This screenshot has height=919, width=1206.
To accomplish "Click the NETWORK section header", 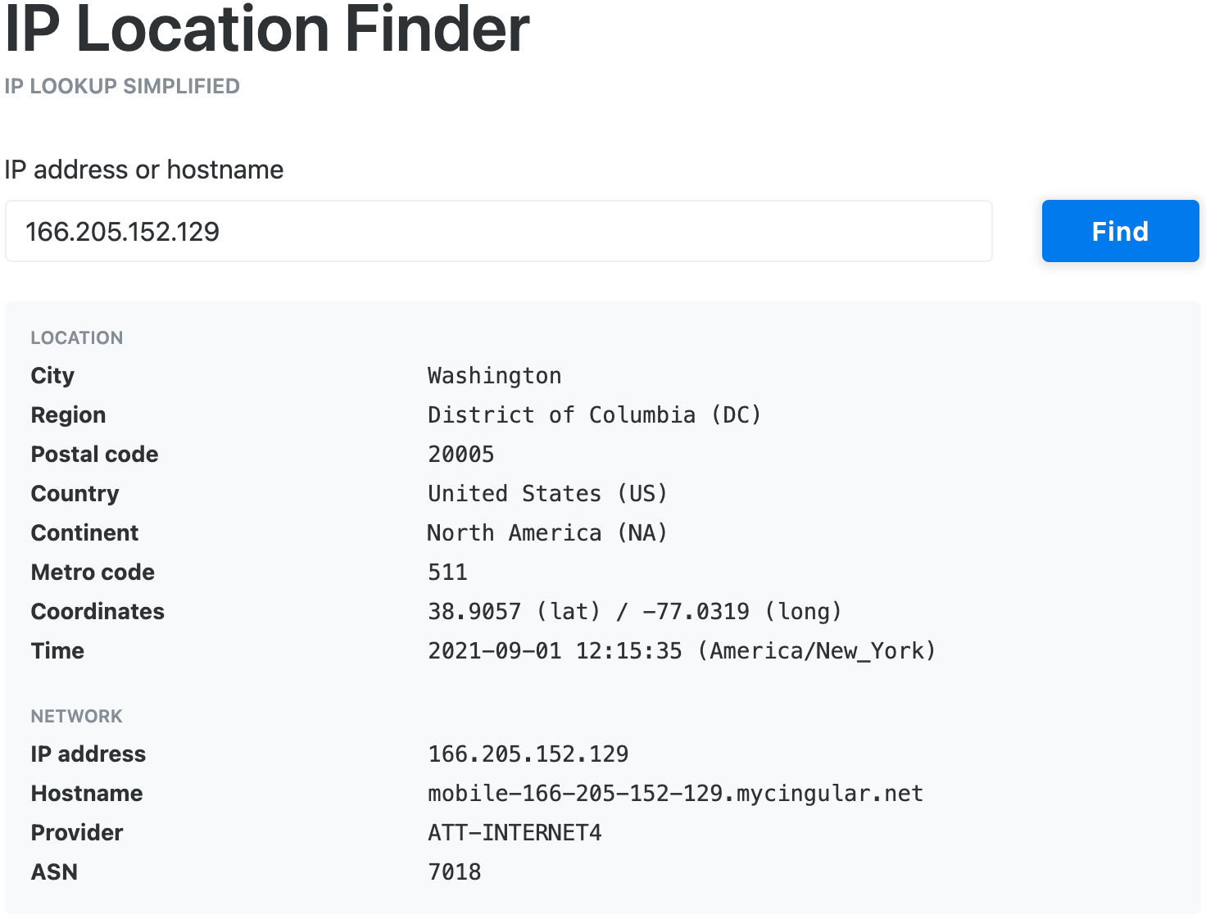I will pyautogui.click(x=77, y=716).
